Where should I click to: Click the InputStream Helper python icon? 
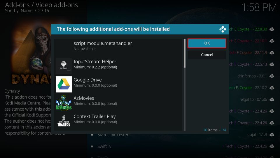point(64,66)
